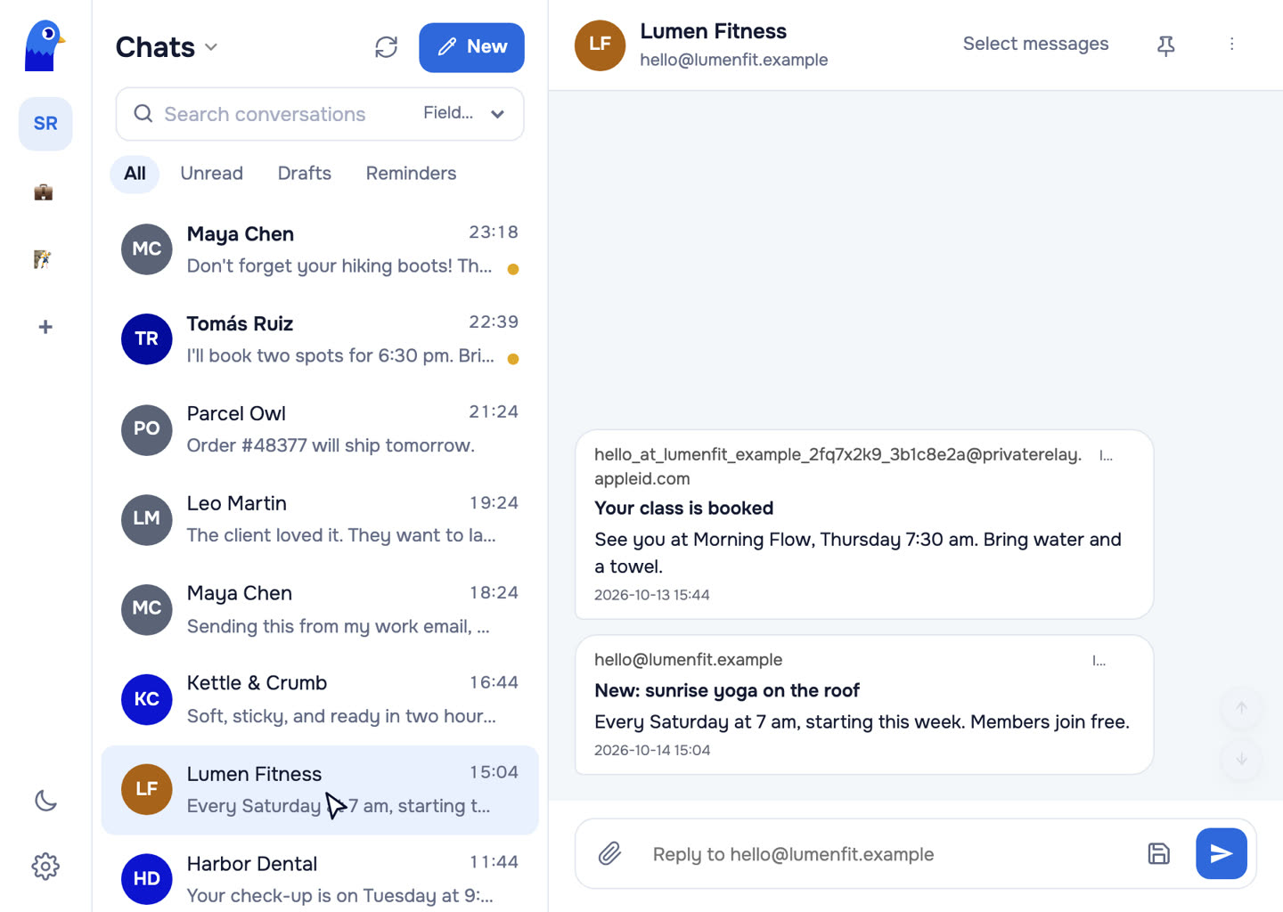Send the reply with paper plane button
This screenshot has width=1283, height=912.
pos(1222,854)
